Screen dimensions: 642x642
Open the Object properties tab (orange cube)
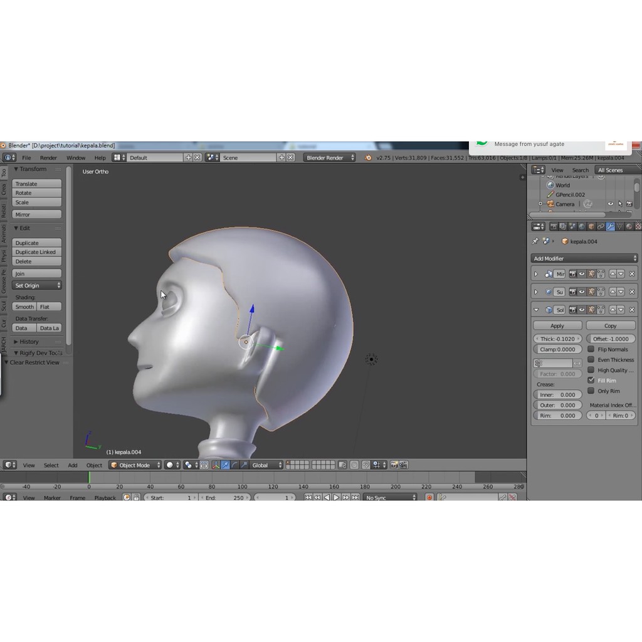tap(591, 226)
